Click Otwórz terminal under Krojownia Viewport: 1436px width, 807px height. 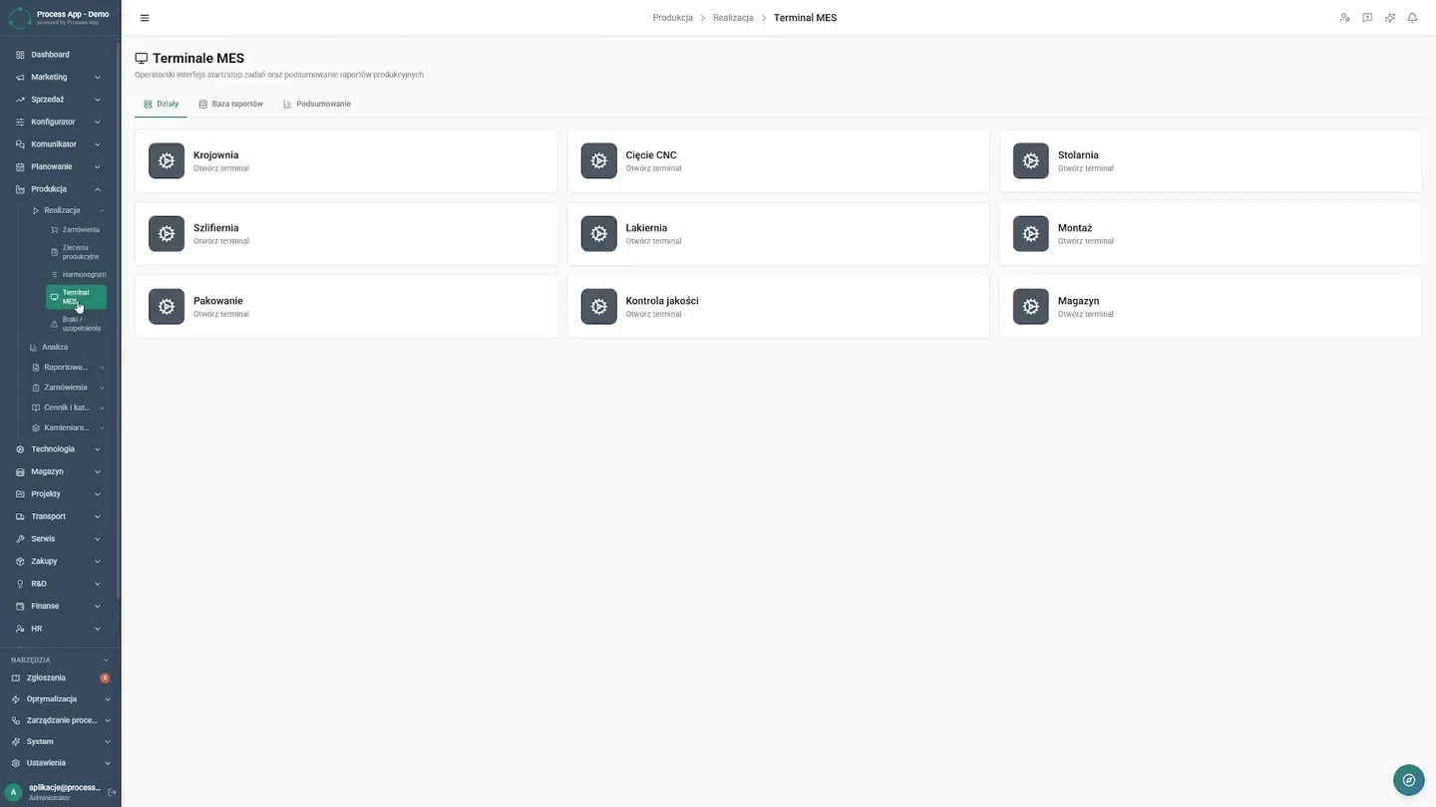221,168
